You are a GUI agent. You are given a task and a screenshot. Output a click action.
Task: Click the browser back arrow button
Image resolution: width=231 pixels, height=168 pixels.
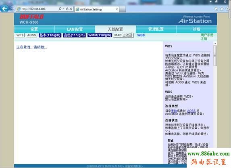4,9
